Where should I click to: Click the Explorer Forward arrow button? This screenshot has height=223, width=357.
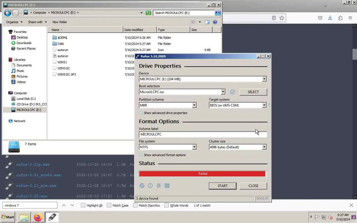(16, 13)
